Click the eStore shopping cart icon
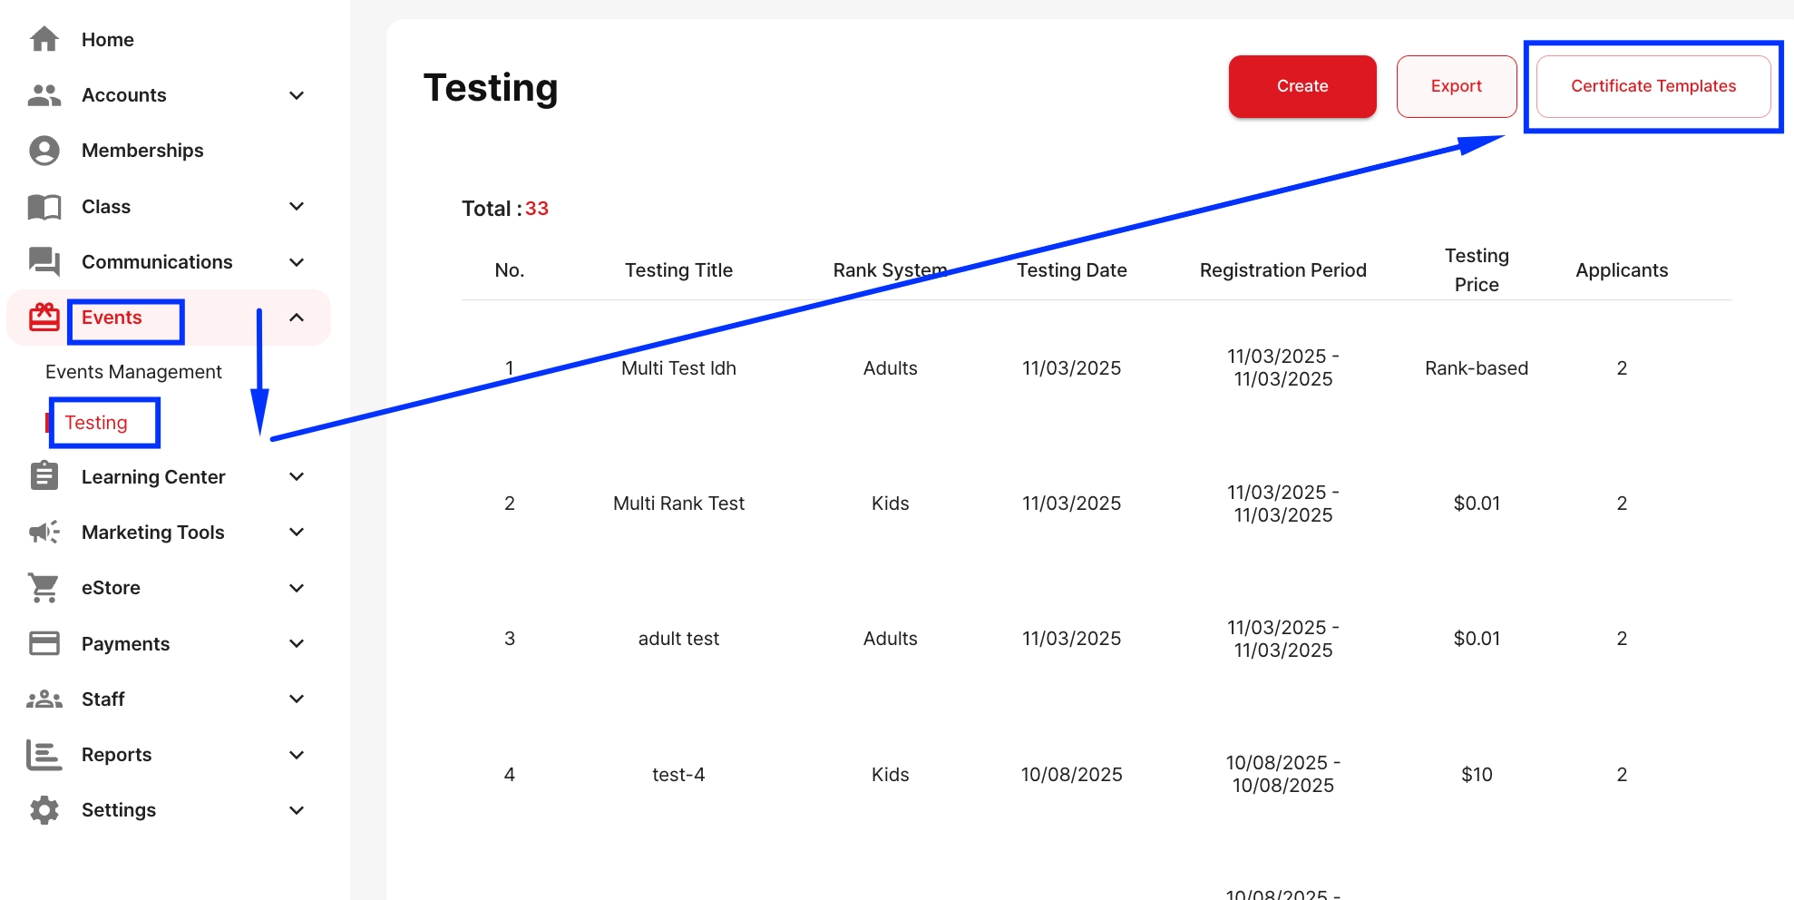Viewport: 1794px width, 900px height. 44,588
